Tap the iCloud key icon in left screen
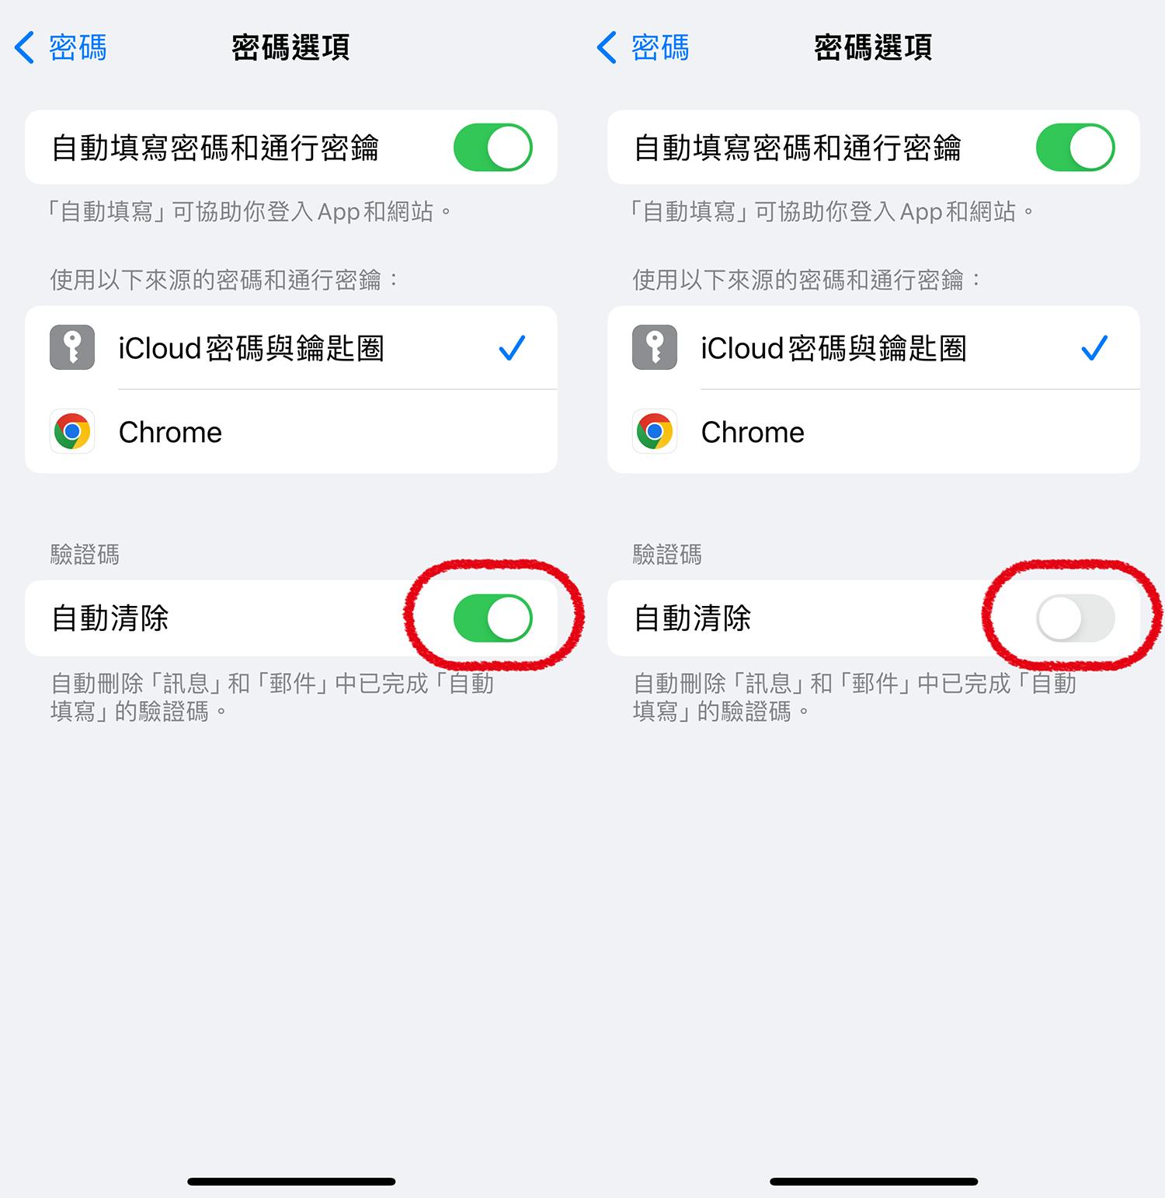This screenshot has width=1165, height=1198. point(72,347)
